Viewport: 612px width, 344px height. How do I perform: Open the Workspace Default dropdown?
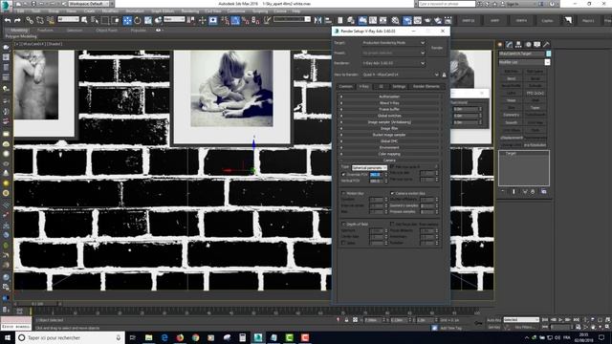click(90, 4)
